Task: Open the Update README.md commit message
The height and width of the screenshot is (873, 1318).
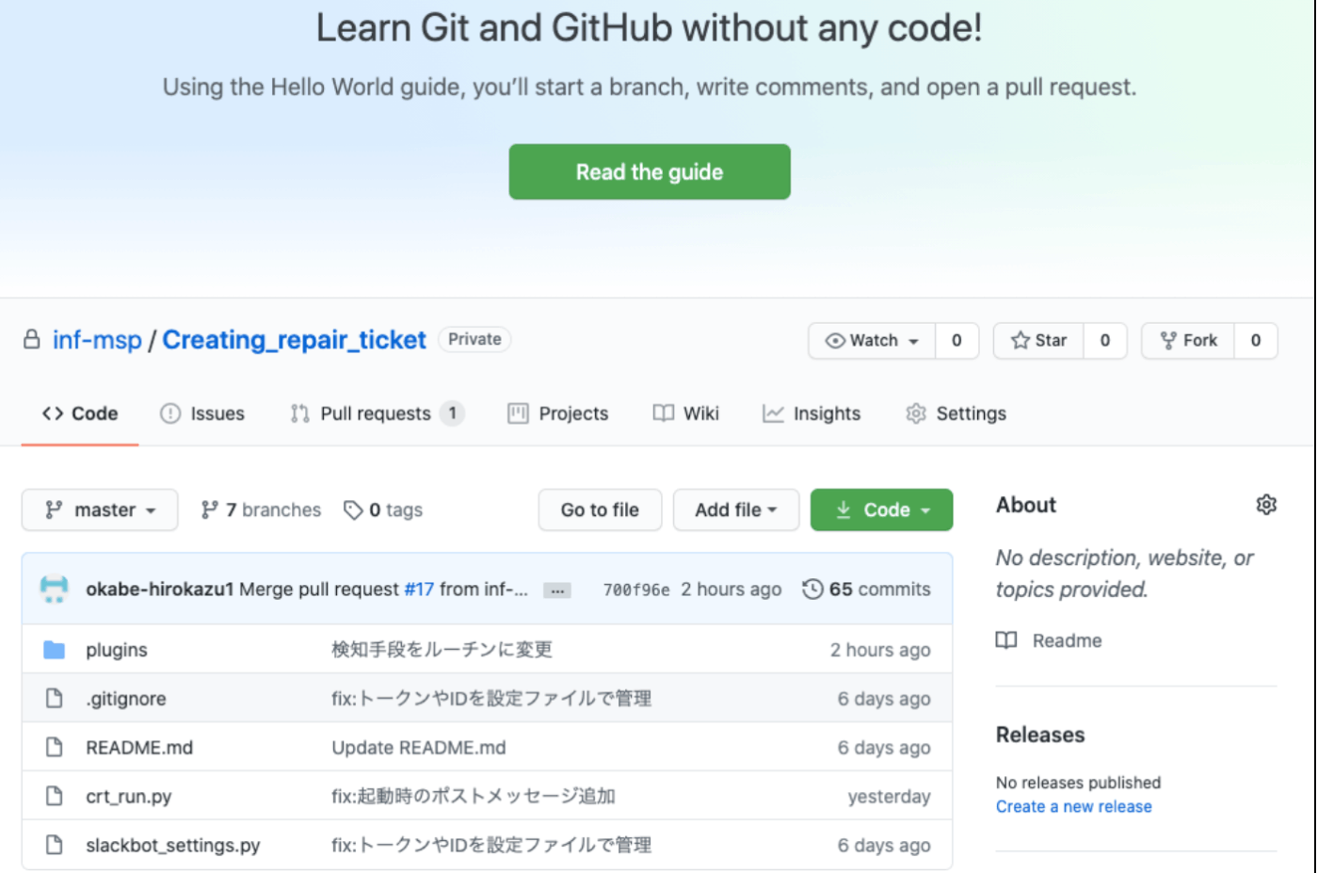Action: (419, 748)
